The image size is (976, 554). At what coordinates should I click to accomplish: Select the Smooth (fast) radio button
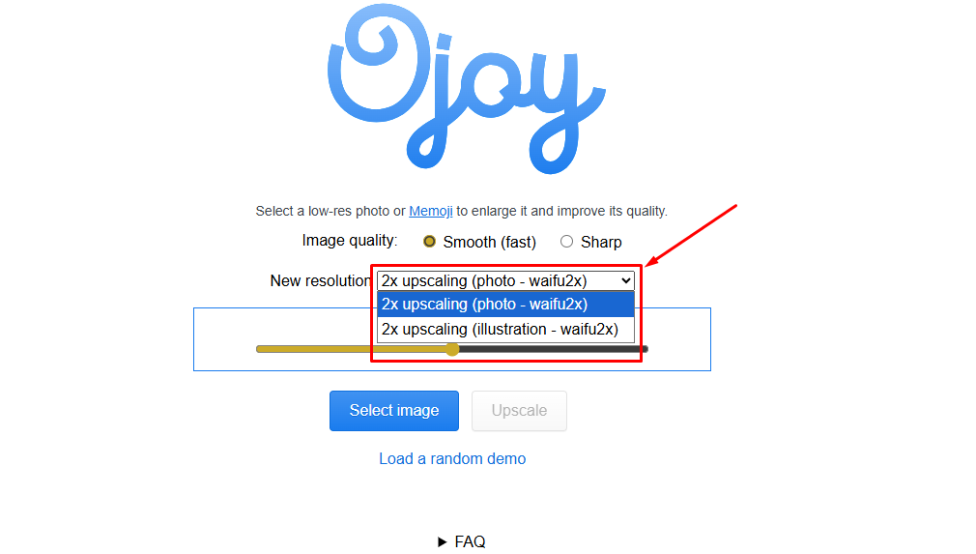tap(429, 242)
